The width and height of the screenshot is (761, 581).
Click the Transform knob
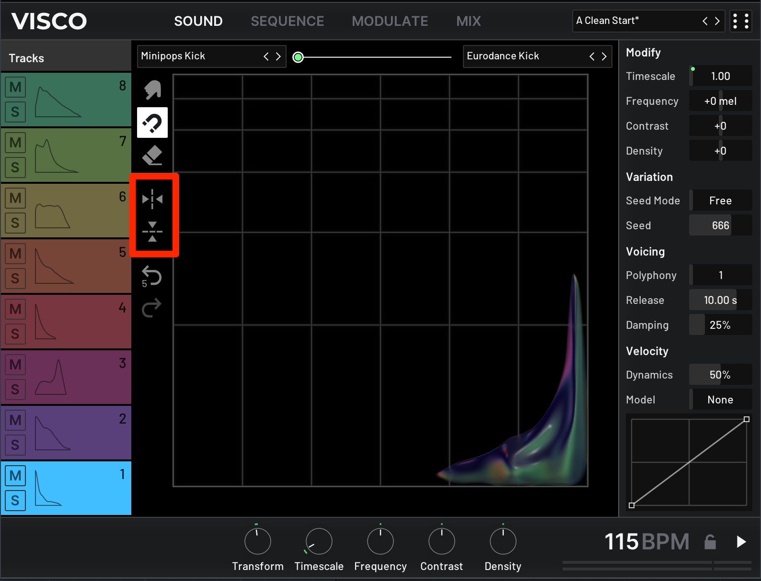point(258,542)
